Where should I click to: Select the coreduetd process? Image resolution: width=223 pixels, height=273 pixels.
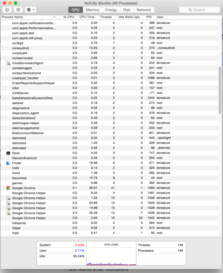click(x=109, y=53)
